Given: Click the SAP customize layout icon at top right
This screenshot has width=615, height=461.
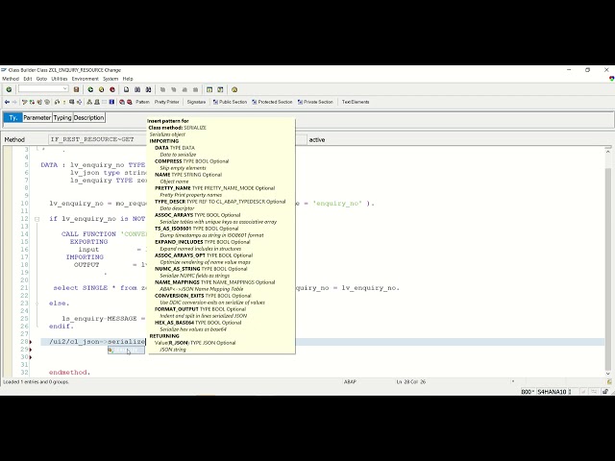Looking at the screenshot, I should point(611,79).
